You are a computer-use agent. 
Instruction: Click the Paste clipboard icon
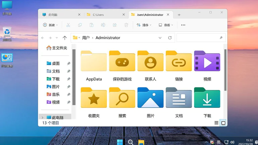(x=91, y=25)
